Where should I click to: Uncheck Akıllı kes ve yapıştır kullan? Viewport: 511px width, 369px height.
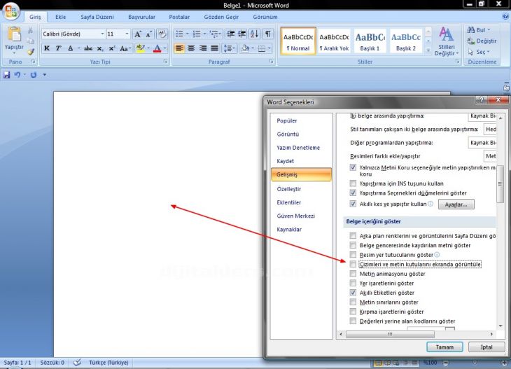point(353,204)
